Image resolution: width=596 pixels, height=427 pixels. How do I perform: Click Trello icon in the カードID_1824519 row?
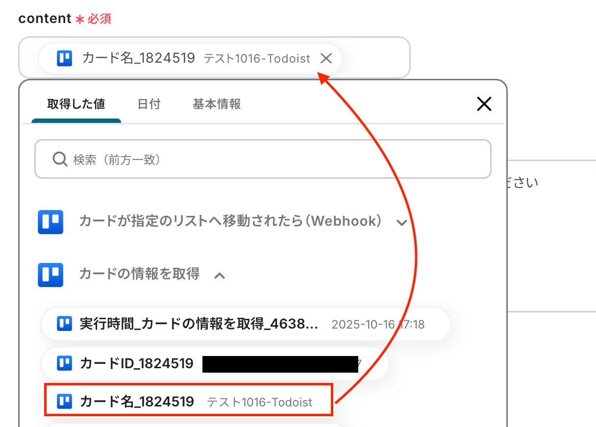pos(64,364)
